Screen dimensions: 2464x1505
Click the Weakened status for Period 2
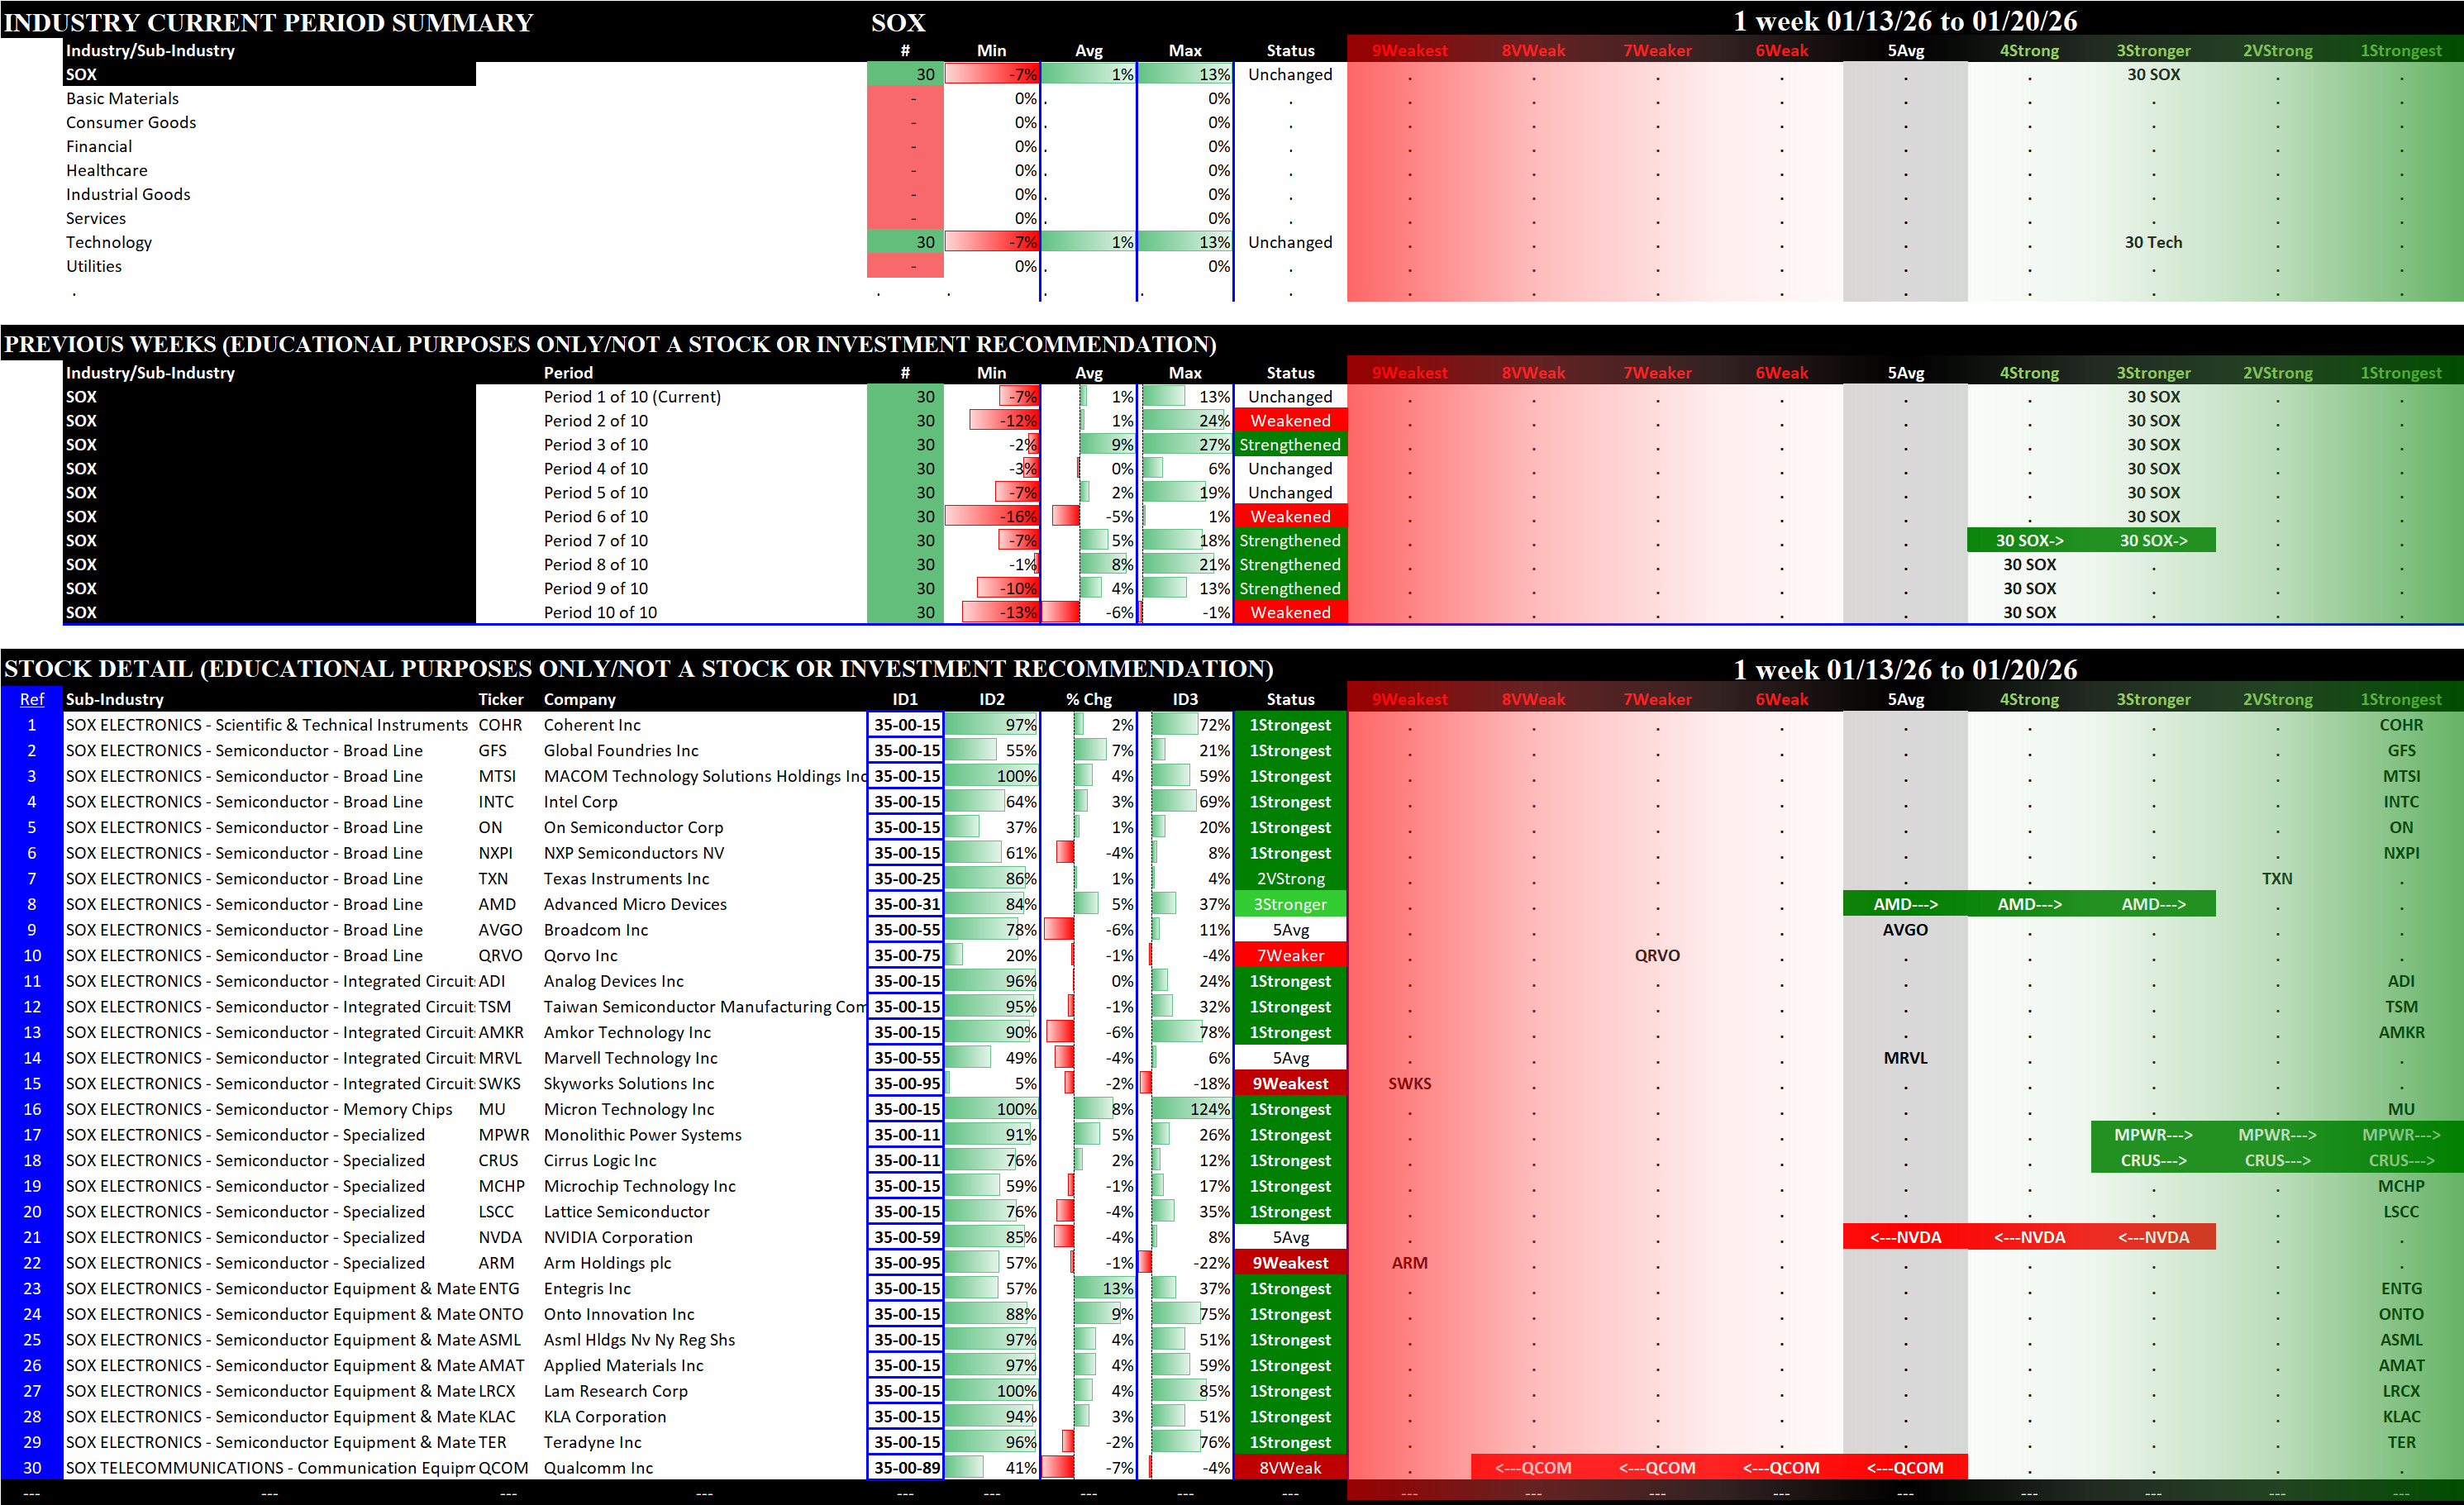(x=1290, y=421)
